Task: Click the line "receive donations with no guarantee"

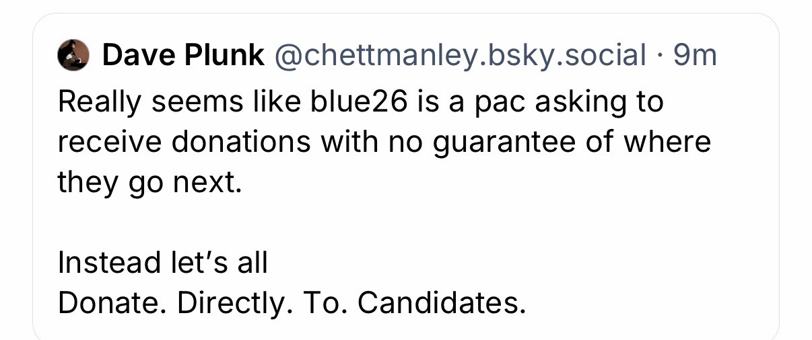Action: point(384,142)
